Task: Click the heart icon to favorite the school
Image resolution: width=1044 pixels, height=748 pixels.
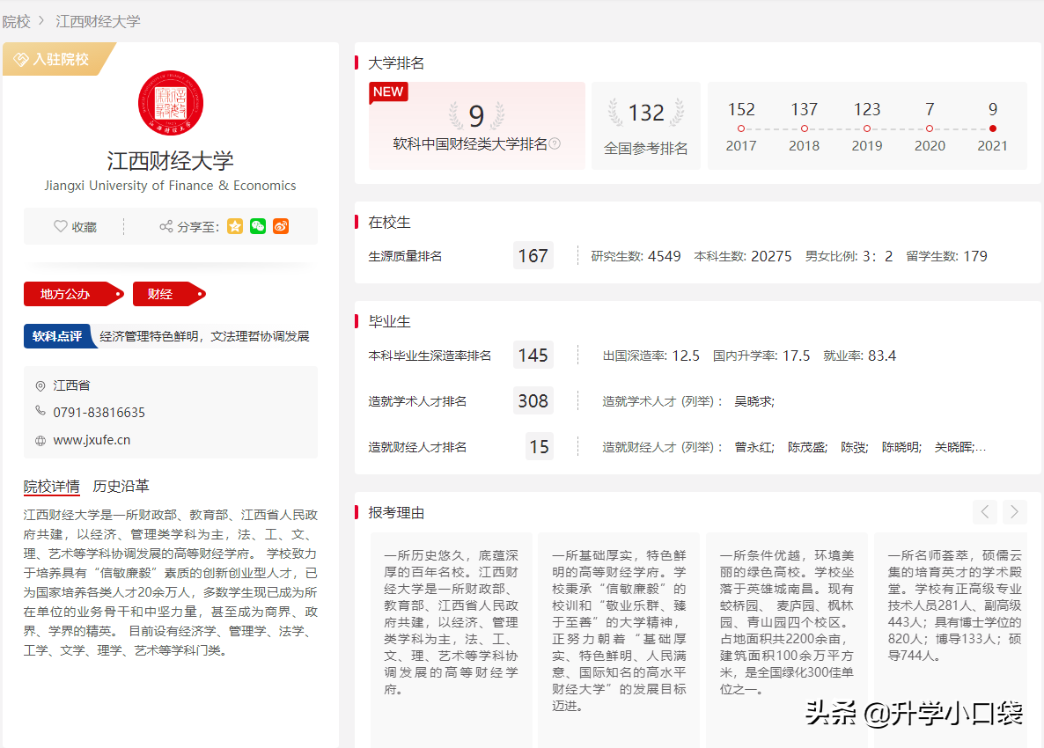Action: coord(62,225)
